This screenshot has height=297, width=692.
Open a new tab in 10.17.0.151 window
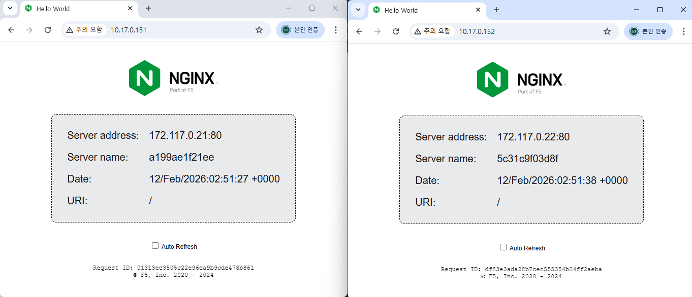pyautogui.click(x=148, y=8)
